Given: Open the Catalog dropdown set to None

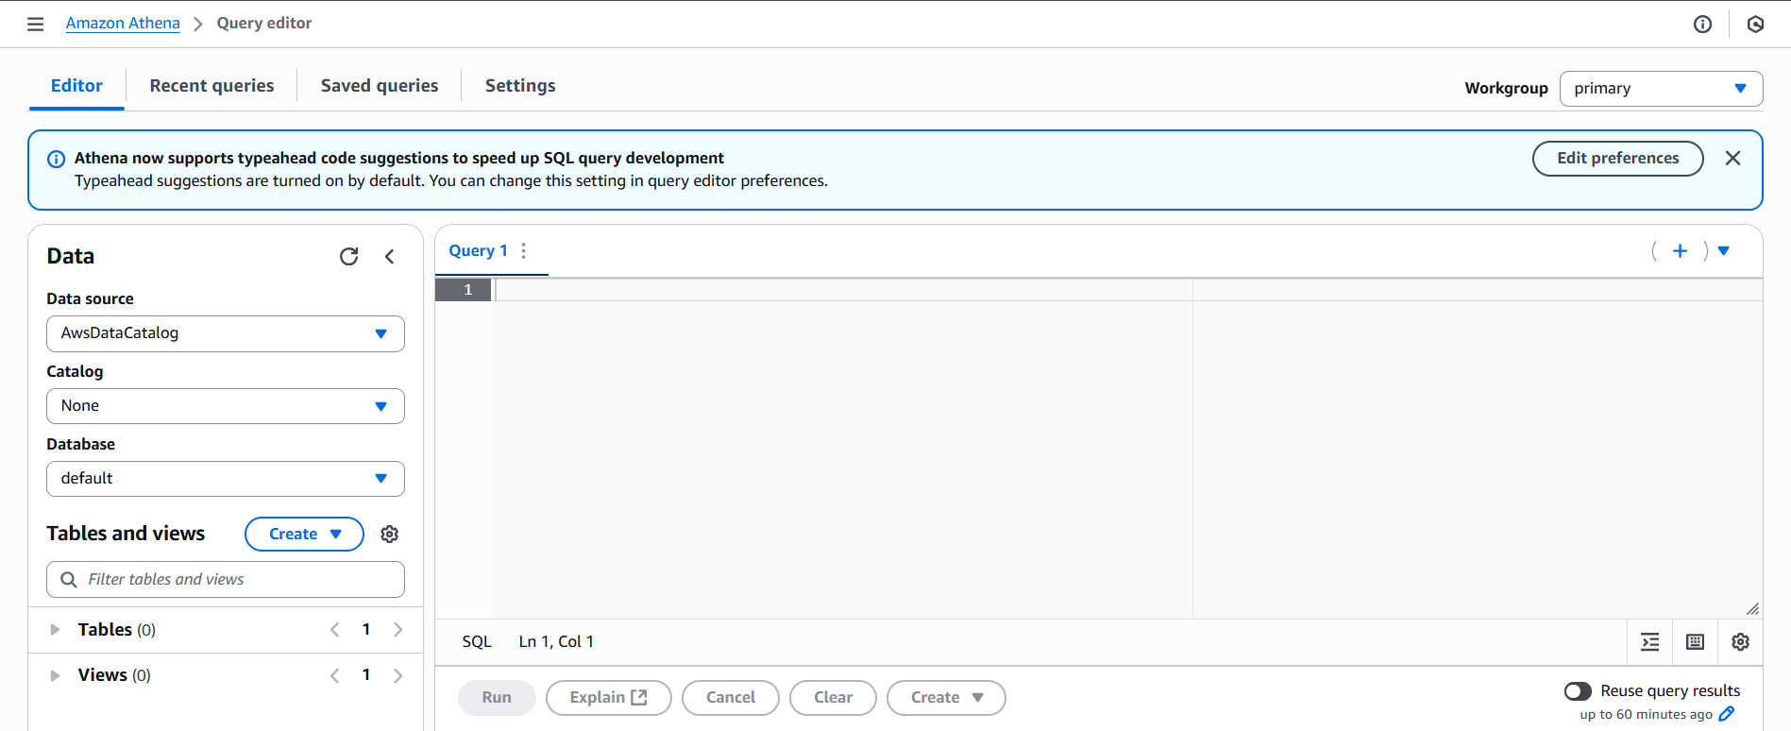Looking at the screenshot, I should [225, 406].
